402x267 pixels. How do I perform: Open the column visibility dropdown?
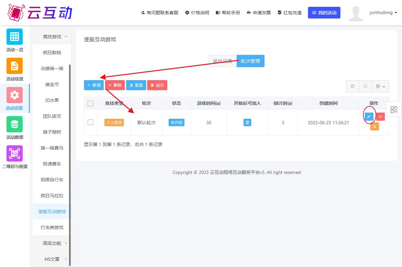point(380,86)
